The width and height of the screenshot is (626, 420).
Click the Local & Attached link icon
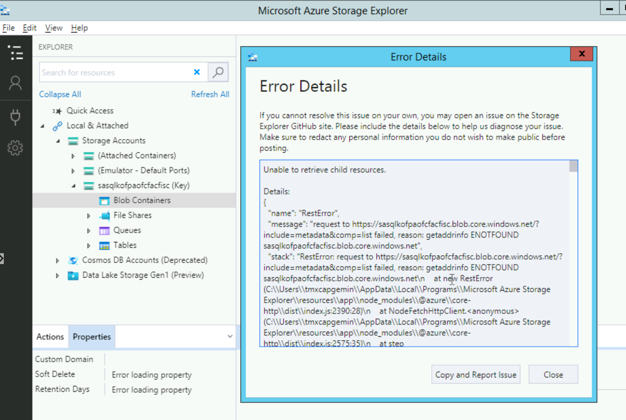58,126
